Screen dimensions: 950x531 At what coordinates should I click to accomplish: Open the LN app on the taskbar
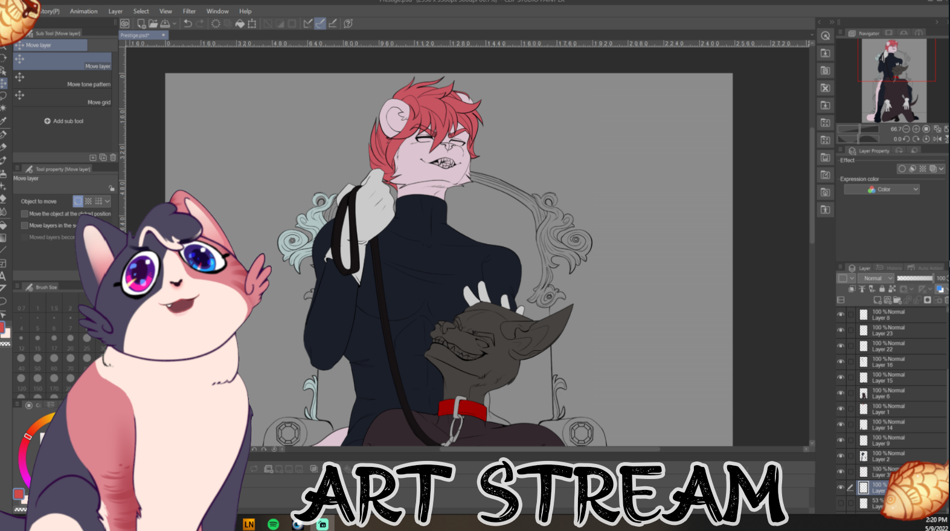tap(249, 524)
